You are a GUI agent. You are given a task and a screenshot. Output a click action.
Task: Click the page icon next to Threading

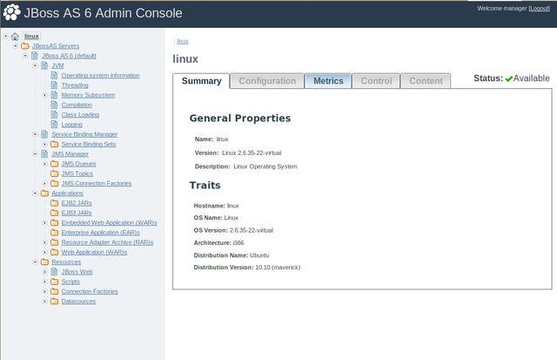click(x=54, y=85)
